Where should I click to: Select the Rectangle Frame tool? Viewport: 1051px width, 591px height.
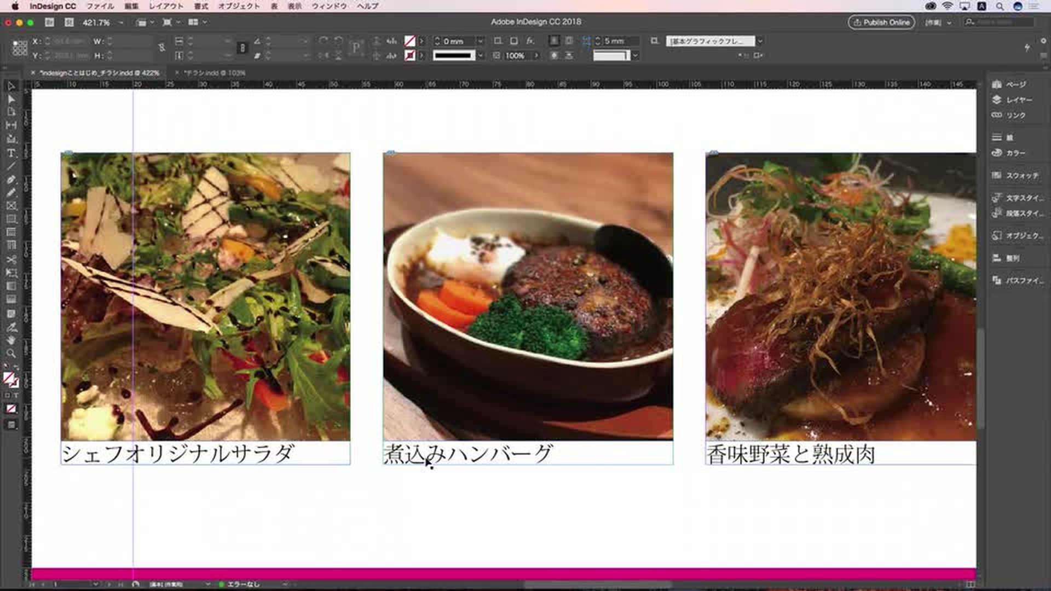[x=11, y=206]
